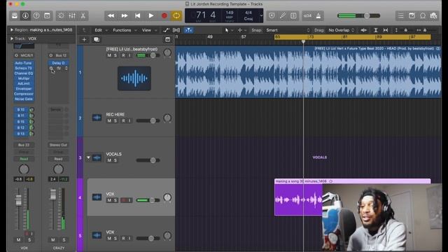
Task: Open the left-click pointer tool menu
Action: pos(229,30)
